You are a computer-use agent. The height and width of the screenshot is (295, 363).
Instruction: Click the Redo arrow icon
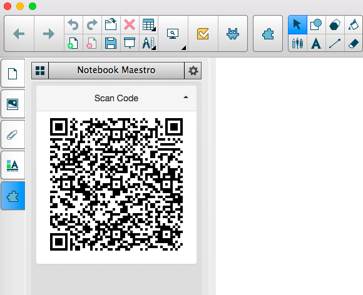pyautogui.click(x=92, y=24)
